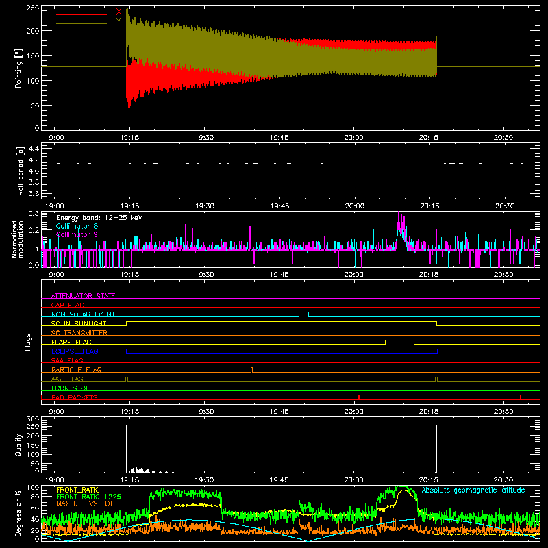Click the SC_IN_SUNLIGHT rising edge near 19:15
Image resolution: width=548 pixels, height=548 pixels.
[x=127, y=323]
